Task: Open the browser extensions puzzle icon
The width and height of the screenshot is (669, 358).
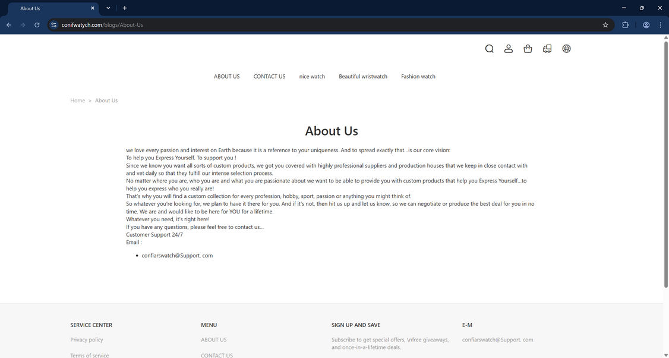Action: (x=626, y=25)
